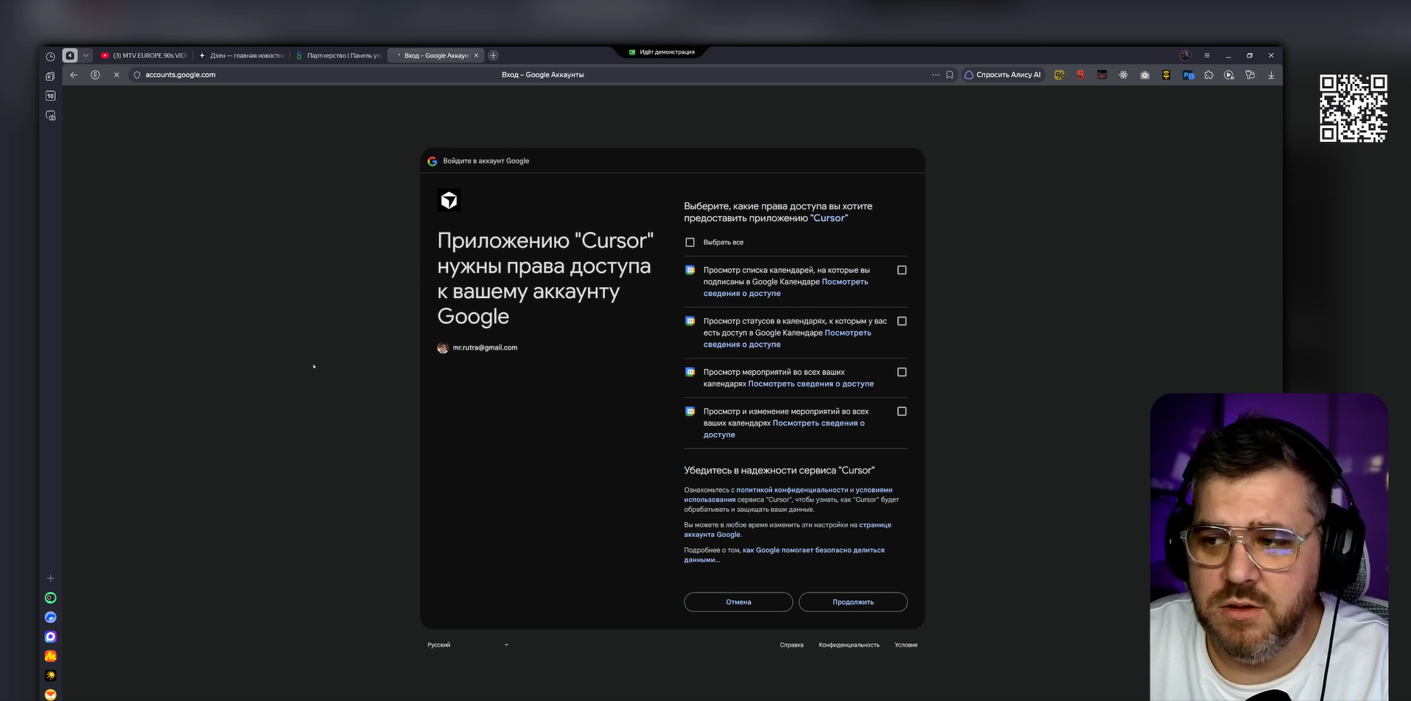This screenshot has width=1411, height=701.
Task: Open browser history clock icon
Action: click(50, 56)
